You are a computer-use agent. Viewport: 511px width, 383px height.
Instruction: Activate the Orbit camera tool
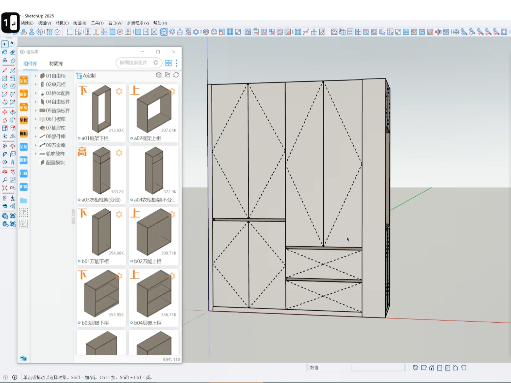(5, 172)
